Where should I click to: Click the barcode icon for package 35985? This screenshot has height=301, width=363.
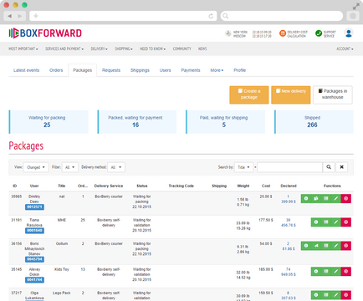(x=326, y=199)
